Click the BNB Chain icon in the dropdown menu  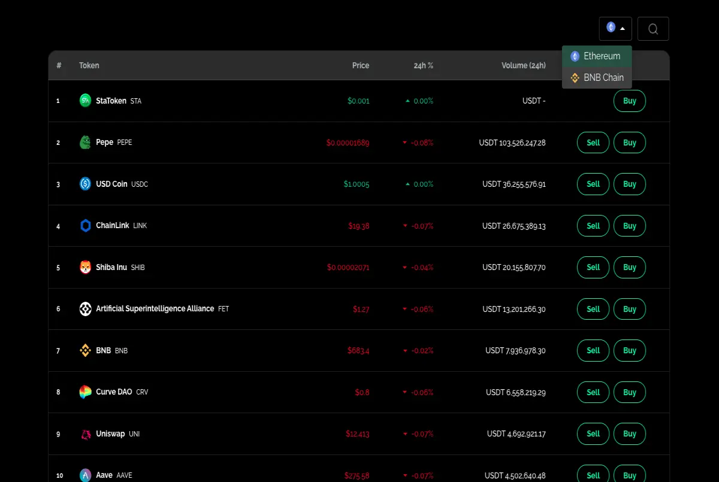(x=575, y=78)
